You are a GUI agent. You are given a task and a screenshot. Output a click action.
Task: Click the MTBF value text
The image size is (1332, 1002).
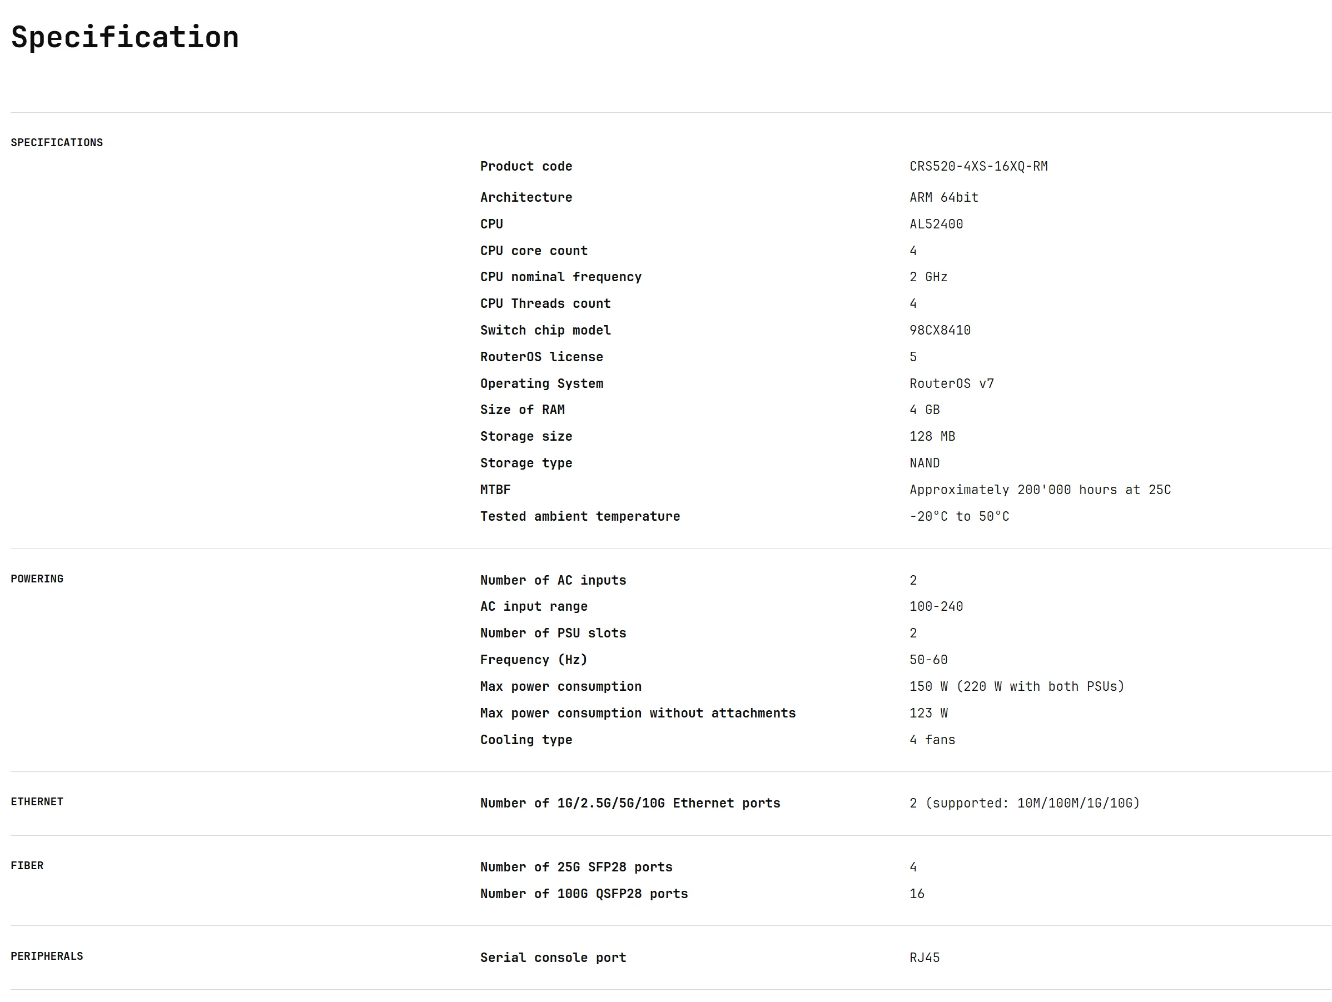(1040, 490)
